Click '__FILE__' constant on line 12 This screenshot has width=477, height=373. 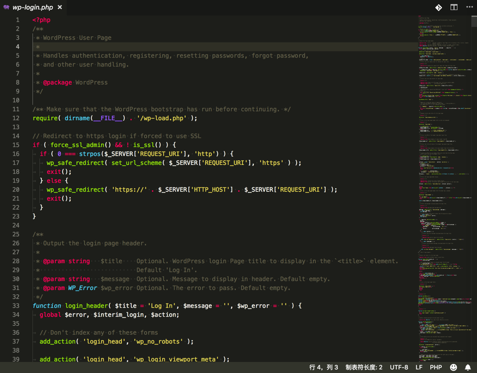point(108,118)
